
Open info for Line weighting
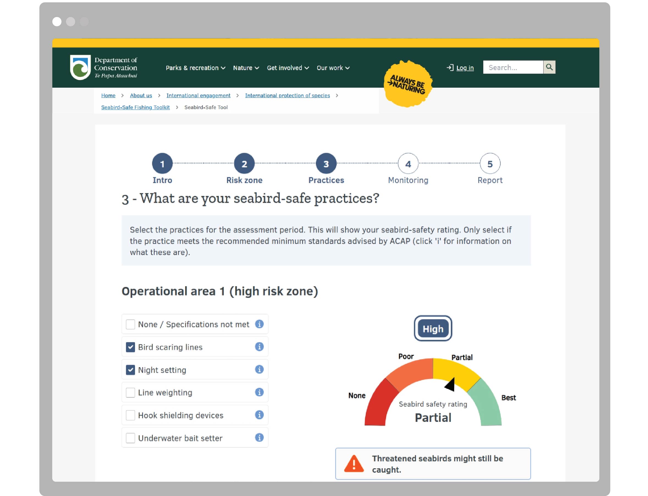(259, 392)
